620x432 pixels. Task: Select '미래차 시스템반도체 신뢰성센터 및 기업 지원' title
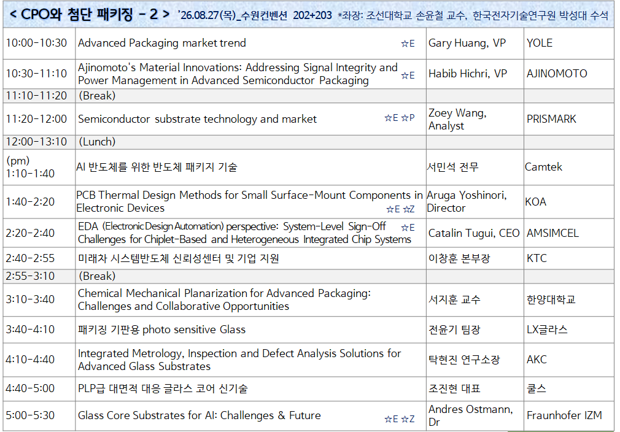click(179, 258)
